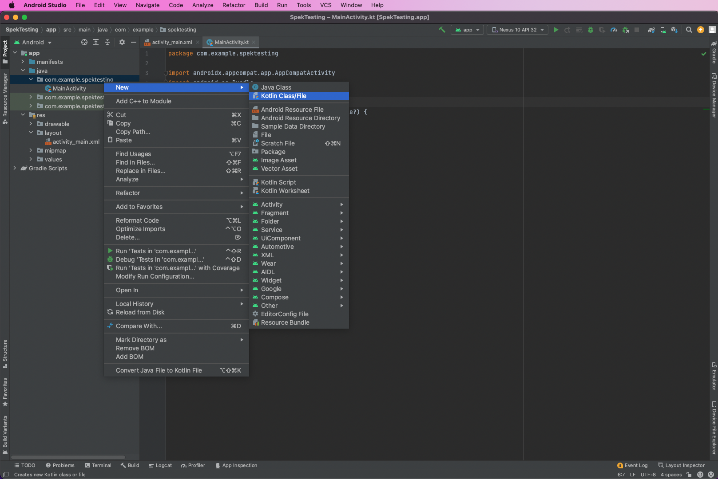The width and height of the screenshot is (718, 479).
Task: Select Kotlin Class/File in the New submenu
Action: pos(283,96)
